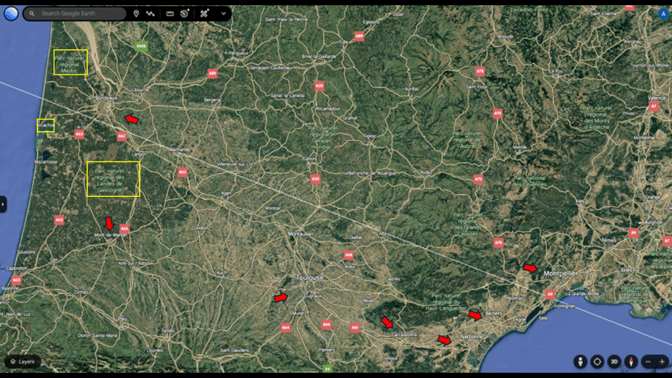Click the Montpellier city label
The width and height of the screenshot is (672, 378).
[x=560, y=272]
